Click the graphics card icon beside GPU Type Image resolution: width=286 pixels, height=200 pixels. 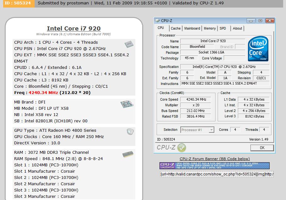click(130, 132)
